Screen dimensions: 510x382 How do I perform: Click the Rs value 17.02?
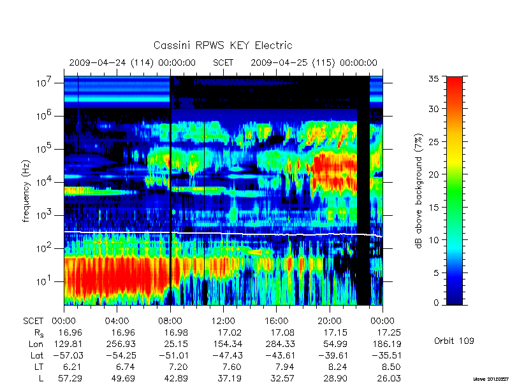[x=229, y=332]
